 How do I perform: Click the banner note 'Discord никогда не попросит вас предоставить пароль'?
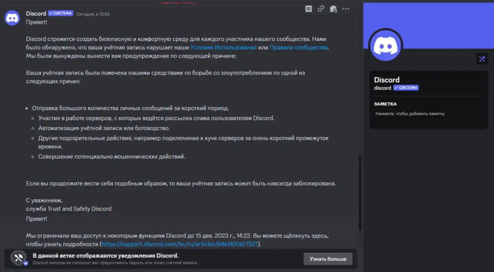click(115, 263)
